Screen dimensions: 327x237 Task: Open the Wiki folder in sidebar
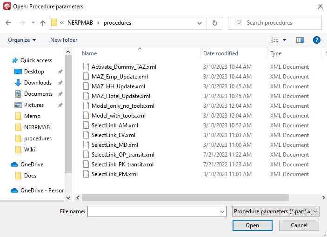coord(25,150)
